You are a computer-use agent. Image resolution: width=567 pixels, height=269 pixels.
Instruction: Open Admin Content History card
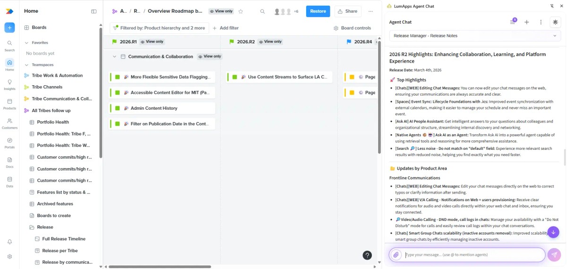(x=162, y=108)
